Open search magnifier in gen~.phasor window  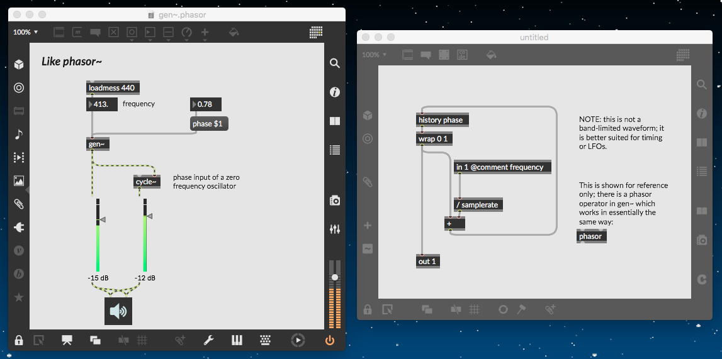point(335,64)
